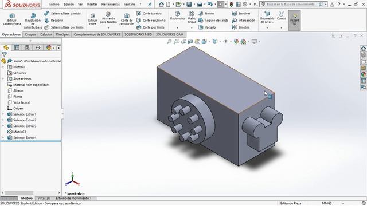Choose Recubrir tool
The width and height of the screenshot is (367, 206).
(x=54, y=21)
